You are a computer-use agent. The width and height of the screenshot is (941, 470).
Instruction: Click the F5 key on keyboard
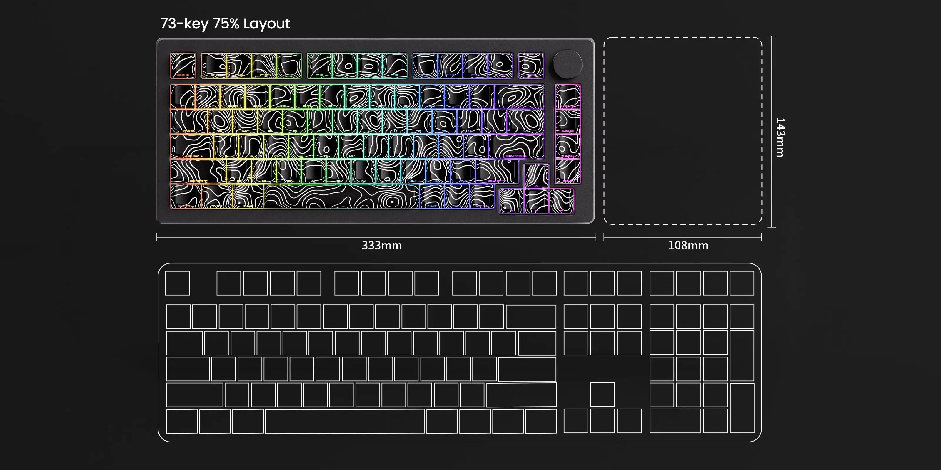click(x=320, y=66)
